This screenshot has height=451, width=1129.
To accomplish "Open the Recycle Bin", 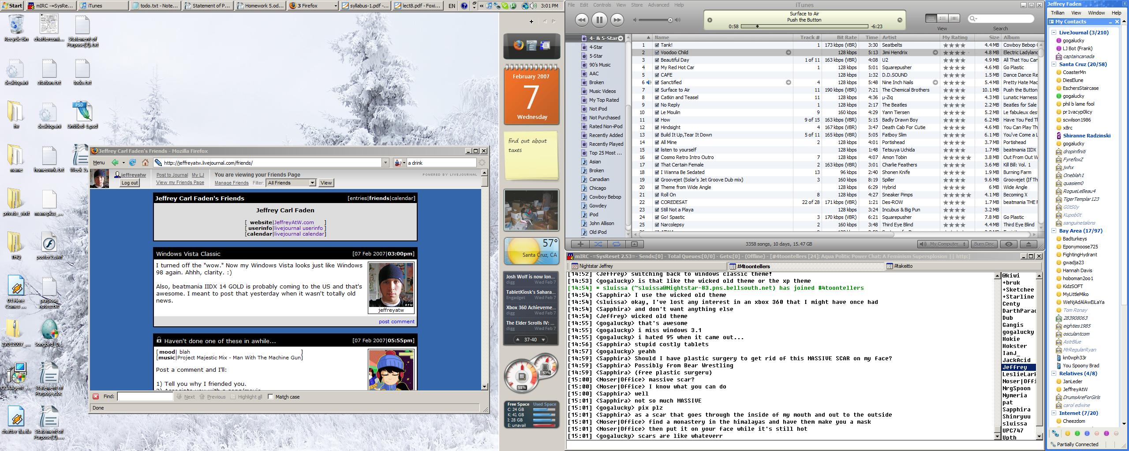I will tap(16, 27).
